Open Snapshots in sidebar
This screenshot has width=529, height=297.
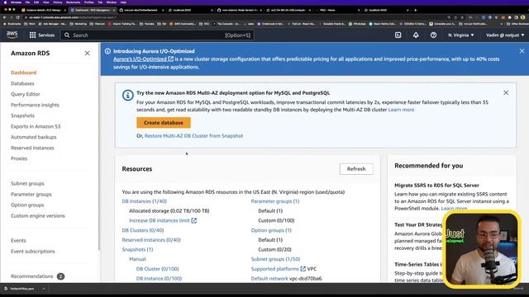click(22, 115)
